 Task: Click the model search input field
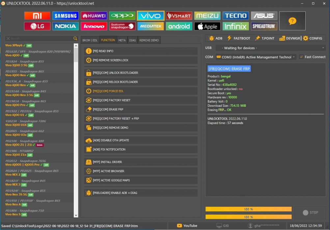(41, 38)
